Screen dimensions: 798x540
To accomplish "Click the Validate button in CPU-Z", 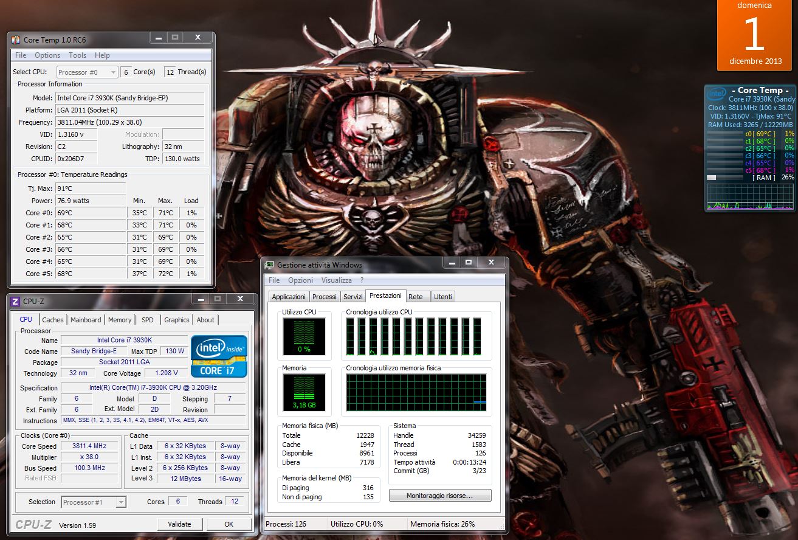I will (181, 524).
